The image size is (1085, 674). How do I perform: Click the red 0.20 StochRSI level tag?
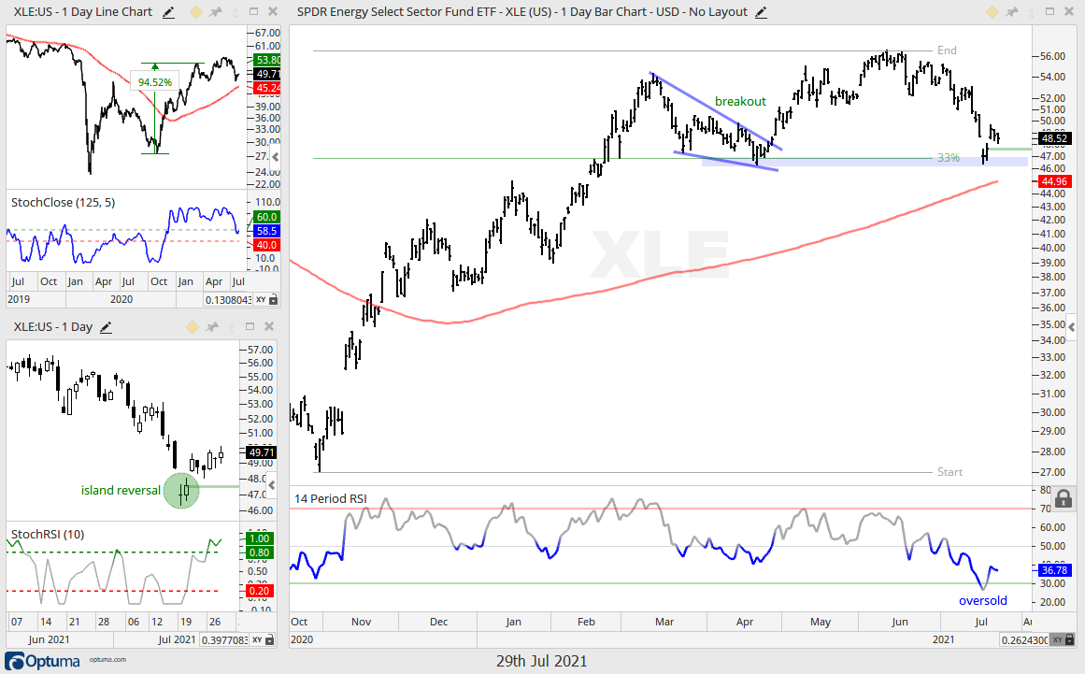(x=260, y=590)
